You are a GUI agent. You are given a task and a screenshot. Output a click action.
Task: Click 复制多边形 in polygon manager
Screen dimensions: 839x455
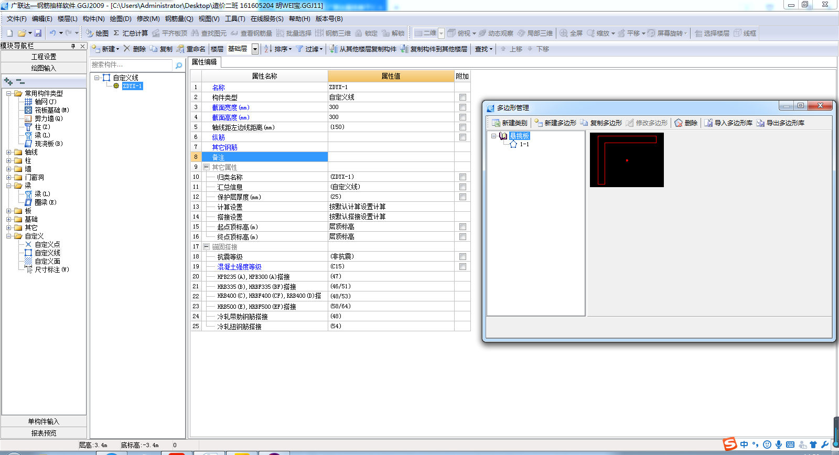pos(601,123)
